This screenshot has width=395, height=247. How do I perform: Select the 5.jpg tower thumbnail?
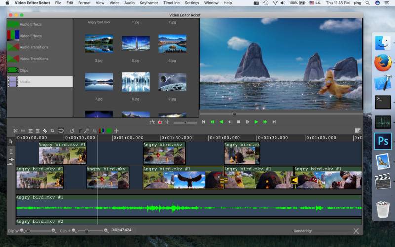135,43
